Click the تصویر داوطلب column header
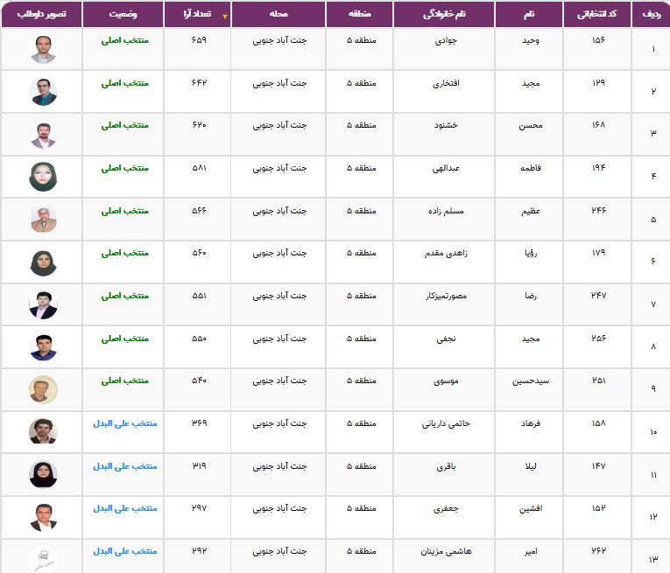The height and width of the screenshot is (573, 670). point(41,14)
